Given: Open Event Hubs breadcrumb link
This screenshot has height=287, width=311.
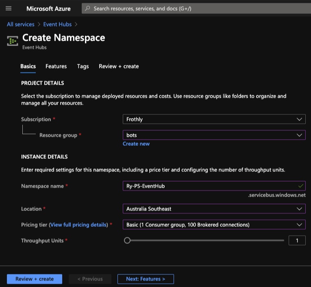Looking at the screenshot, I should point(57,24).
